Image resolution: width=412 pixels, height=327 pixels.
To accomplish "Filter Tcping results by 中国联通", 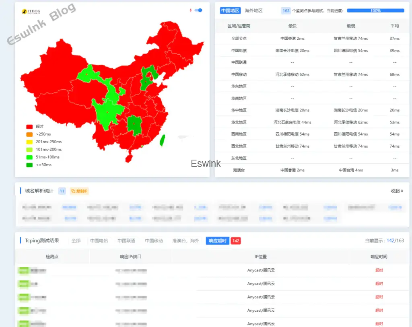I will tap(126, 241).
